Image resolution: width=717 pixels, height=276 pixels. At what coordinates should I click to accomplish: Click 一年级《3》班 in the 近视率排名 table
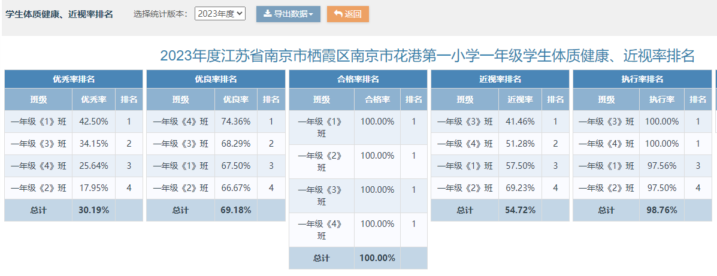465,122
